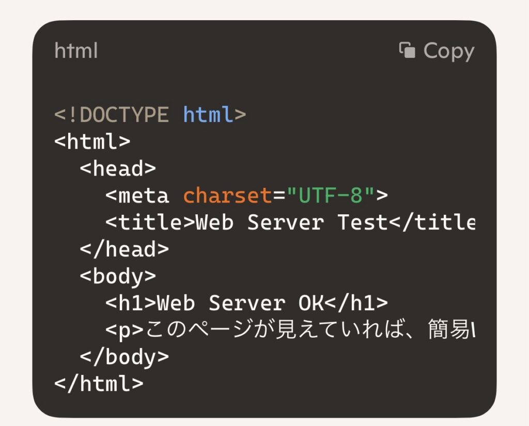
Task: Click the closing </html> tag line
Action: click(99, 384)
